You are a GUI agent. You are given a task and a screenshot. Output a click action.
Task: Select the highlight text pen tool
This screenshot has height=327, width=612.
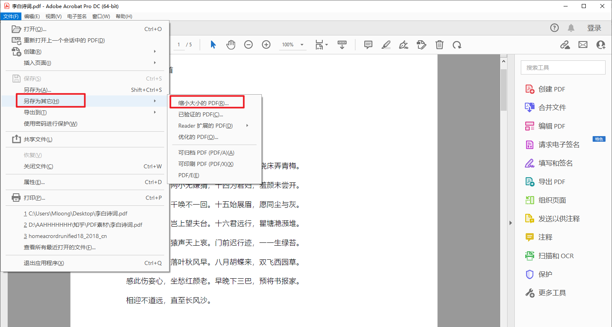386,45
